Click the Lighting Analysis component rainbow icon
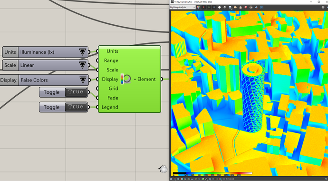 (125, 79)
